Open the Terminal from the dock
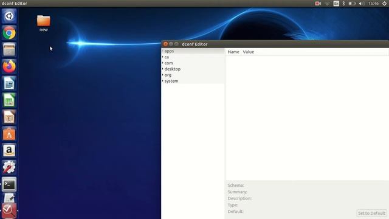This screenshot has height=219, width=389. click(x=9, y=184)
